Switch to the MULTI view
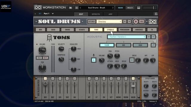The image size is (191, 107). pos(130,8)
